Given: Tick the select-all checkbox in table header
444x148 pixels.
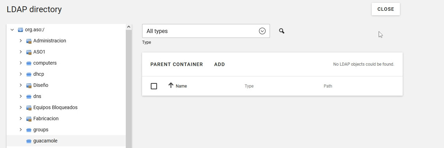Looking at the screenshot, I should coord(154,86).
